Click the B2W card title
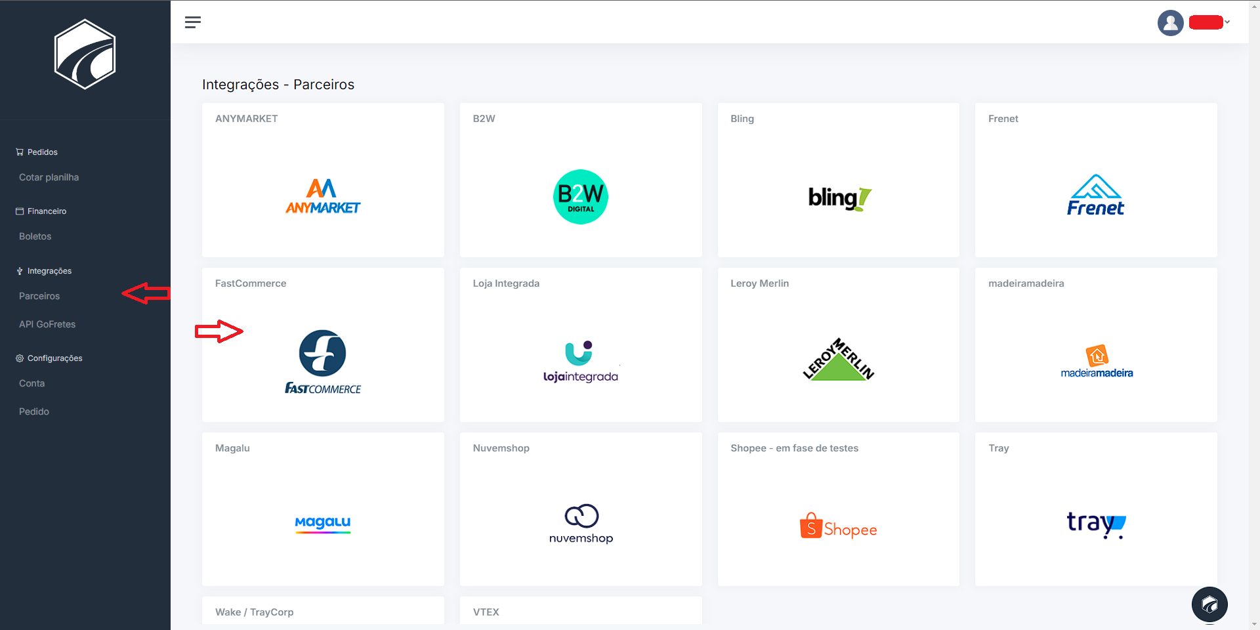Image resolution: width=1260 pixels, height=630 pixels. coord(484,119)
